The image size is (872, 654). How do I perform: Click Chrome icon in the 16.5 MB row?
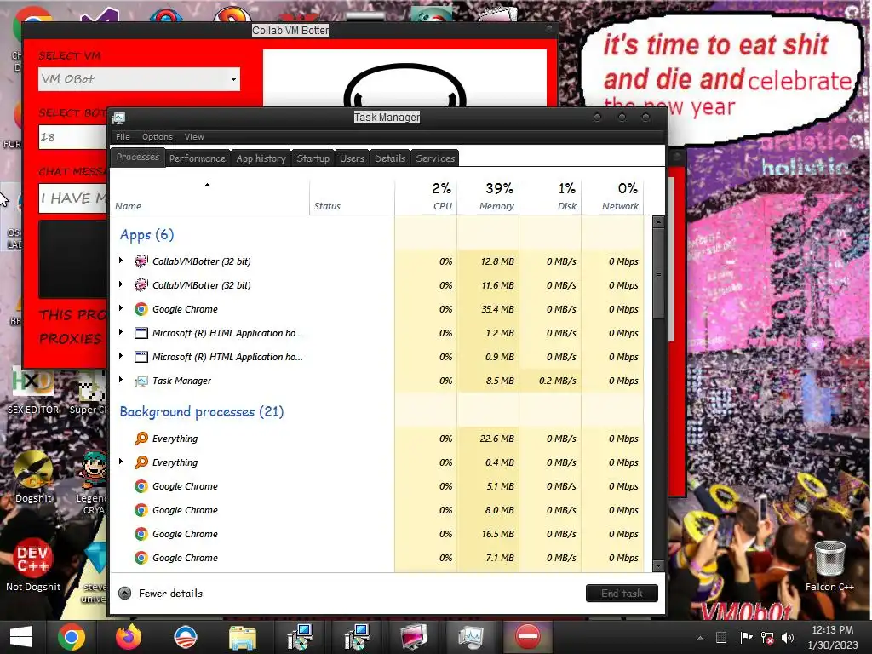click(141, 534)
